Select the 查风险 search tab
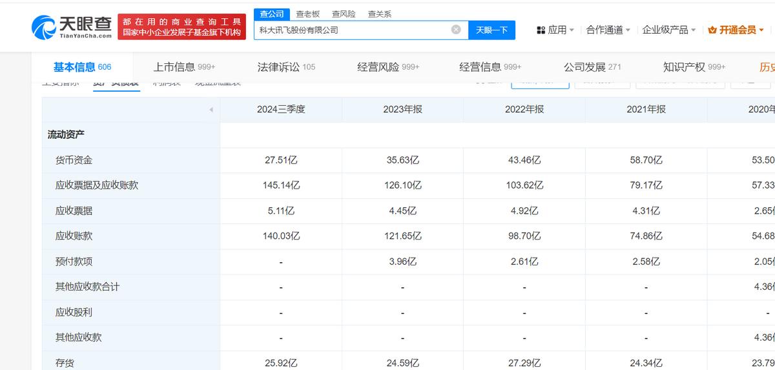The image size is (775, 370). pyautogui.click(x=344, y=14)
